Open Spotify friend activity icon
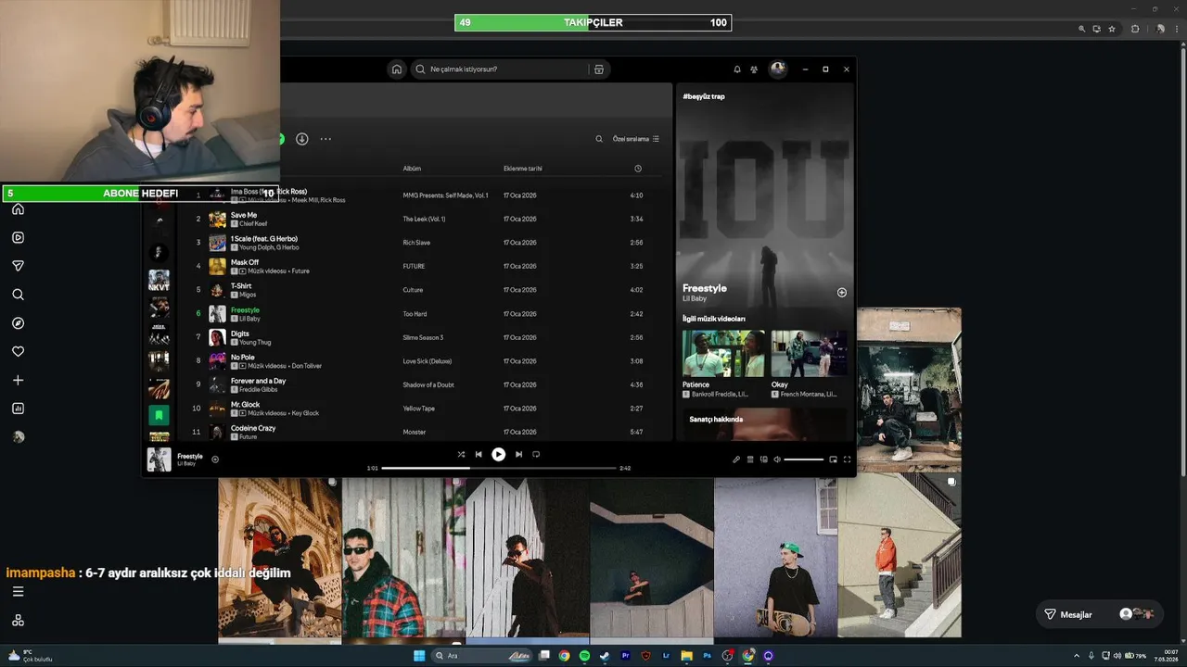1187x667 pixels. click(x=754, y=69)
